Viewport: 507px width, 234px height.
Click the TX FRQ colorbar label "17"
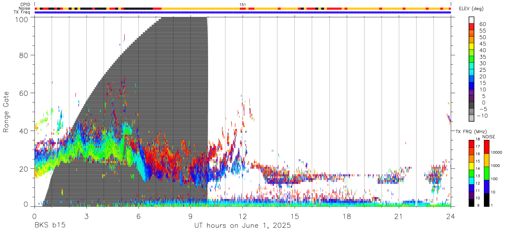(x=477, y=147)
